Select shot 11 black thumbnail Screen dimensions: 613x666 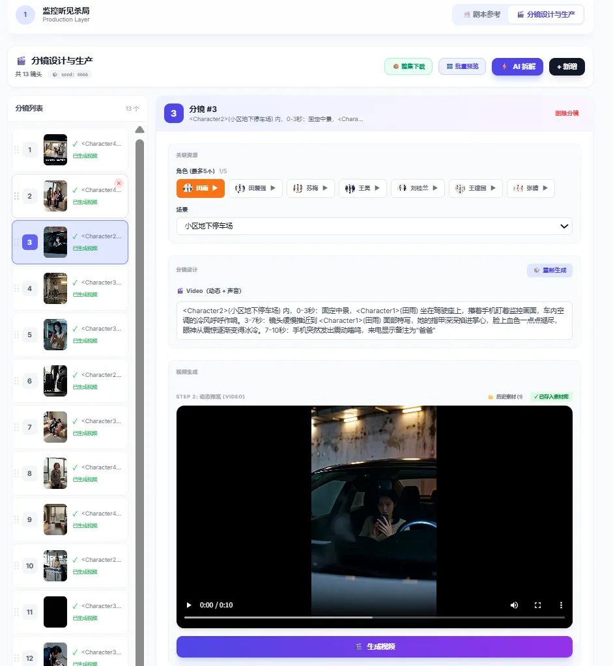[55, 612]
